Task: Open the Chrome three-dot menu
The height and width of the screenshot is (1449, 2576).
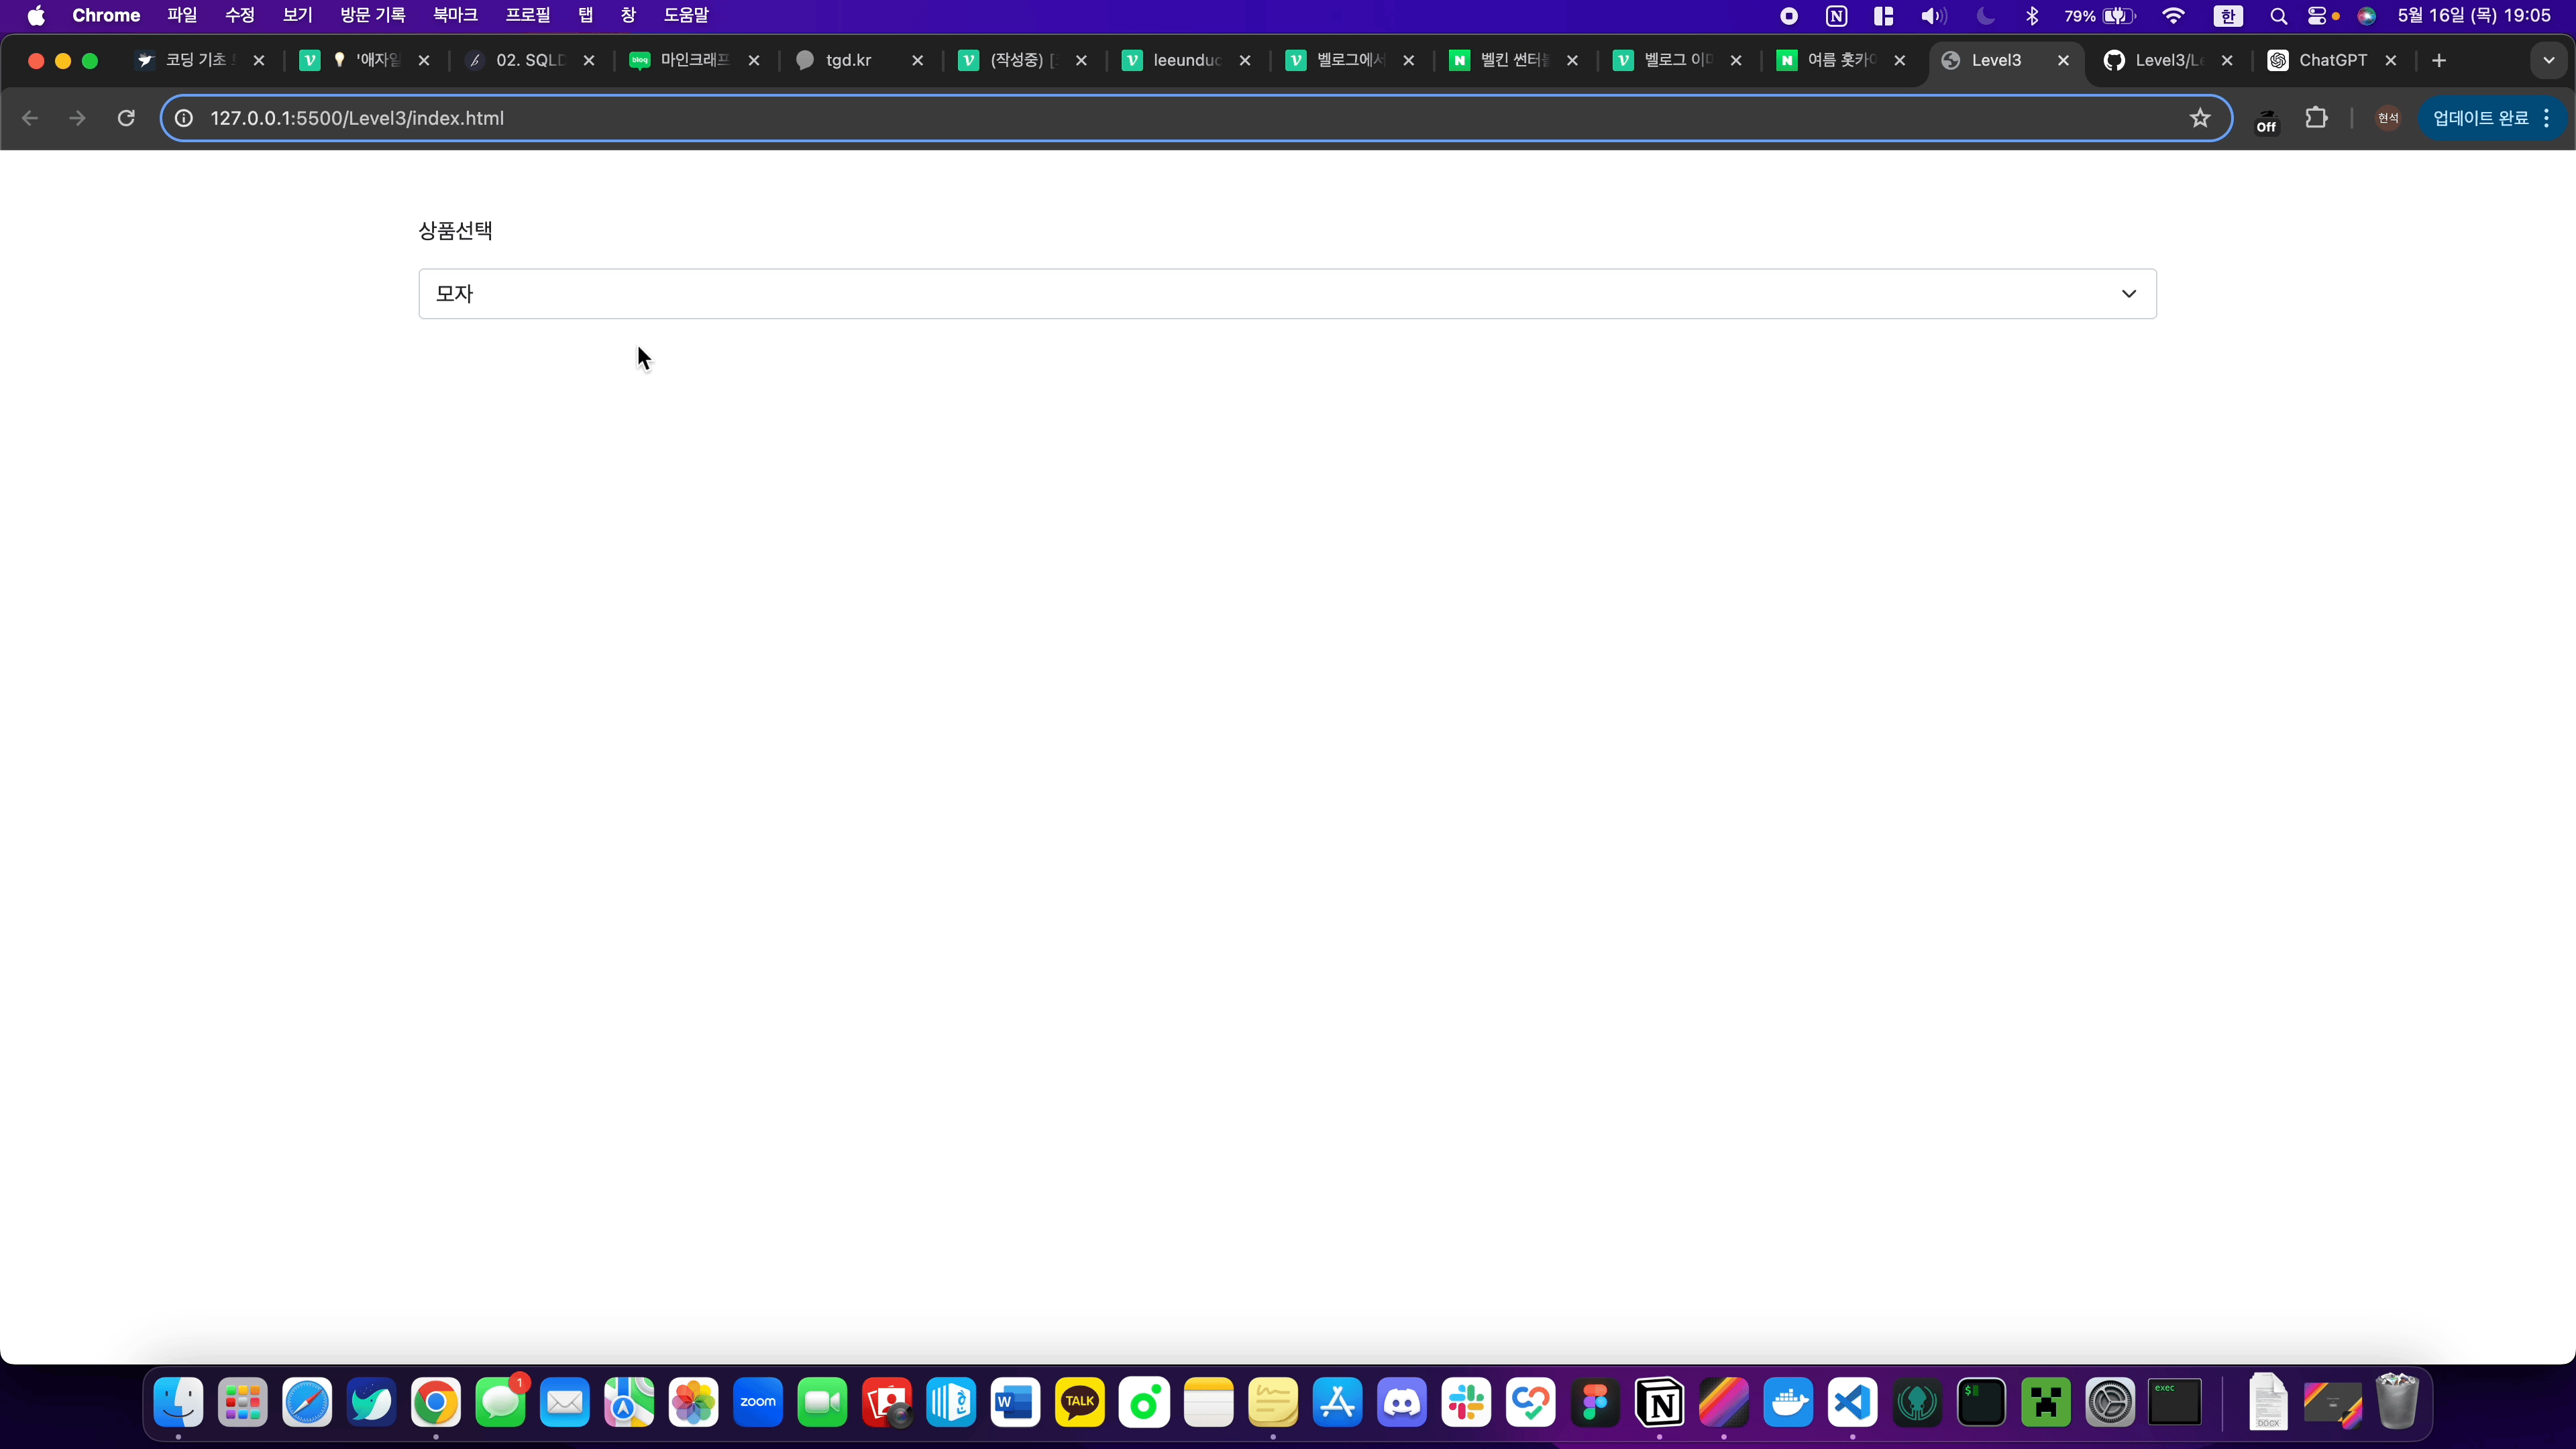Action: click(x=2547, y=118)
